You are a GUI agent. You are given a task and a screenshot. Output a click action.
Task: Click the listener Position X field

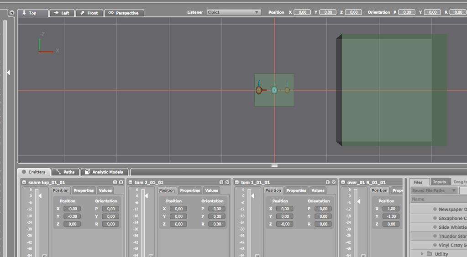tap(302, 12)
